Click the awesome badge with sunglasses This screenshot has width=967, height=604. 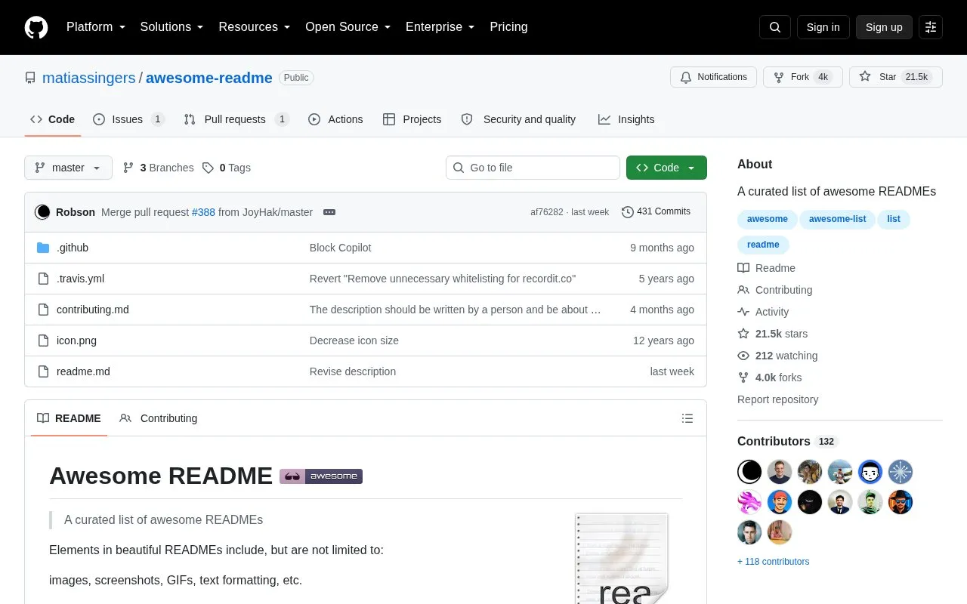[321, 476]
